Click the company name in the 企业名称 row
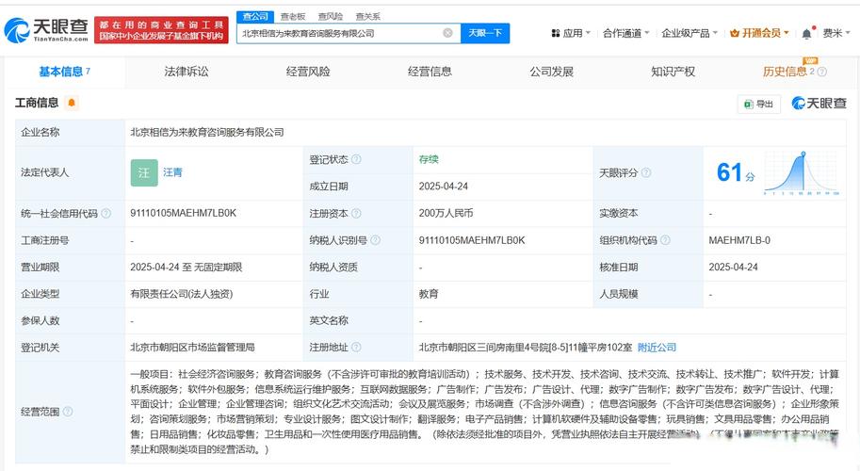Image resolution: width=860 pixels, height=471 pixels. 207,132
